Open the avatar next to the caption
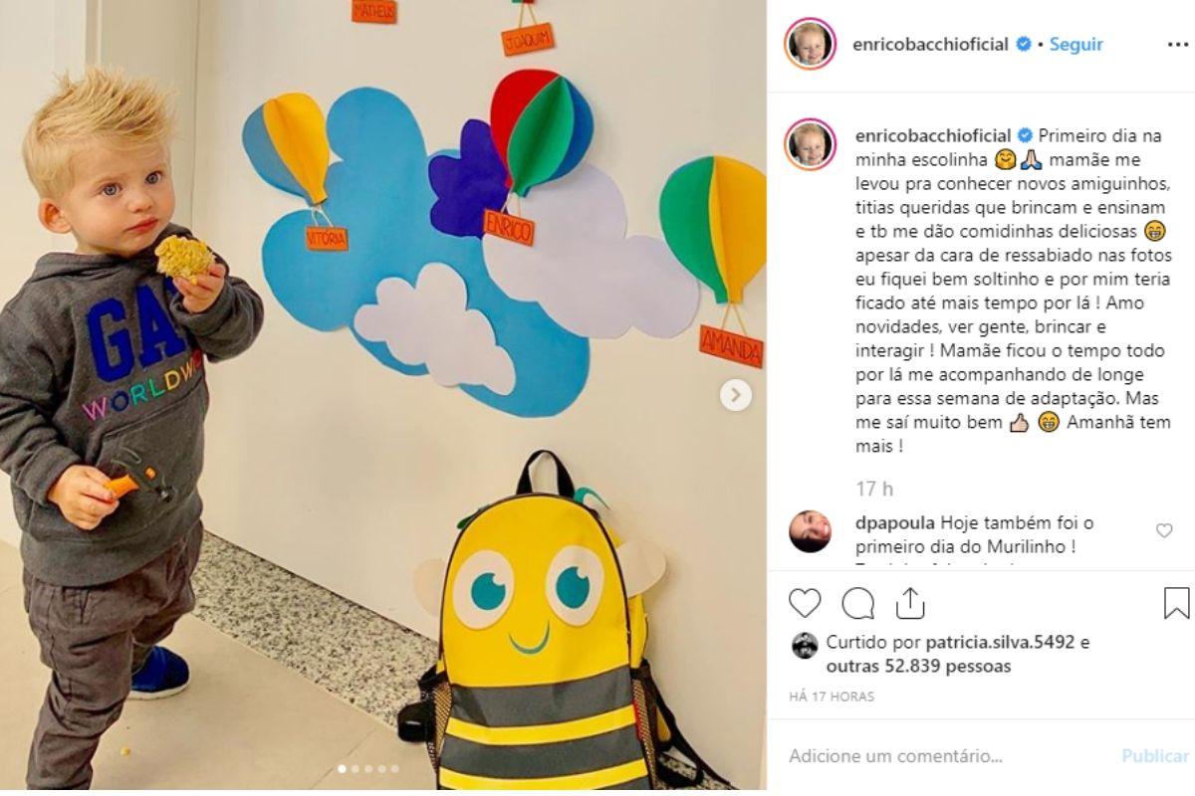Image resolution: width=1195 pixels, height=796 pixels. pyautogui.click(x=810, y=144)
